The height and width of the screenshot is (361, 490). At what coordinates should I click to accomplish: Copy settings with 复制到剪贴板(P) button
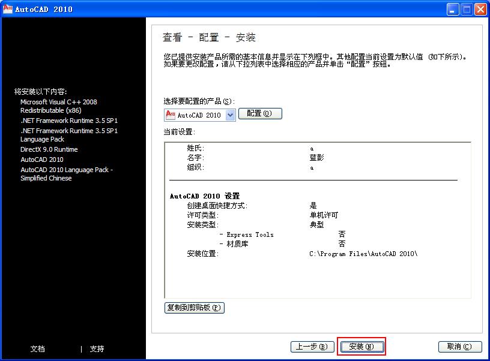click(194, 308)
